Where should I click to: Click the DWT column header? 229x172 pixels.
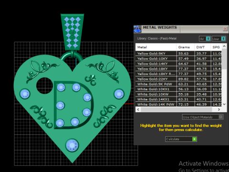(x=202, y=47)
